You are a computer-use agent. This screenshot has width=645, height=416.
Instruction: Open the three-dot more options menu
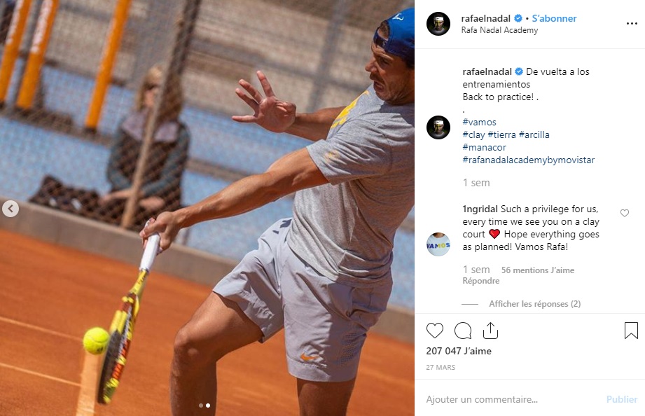632,23
